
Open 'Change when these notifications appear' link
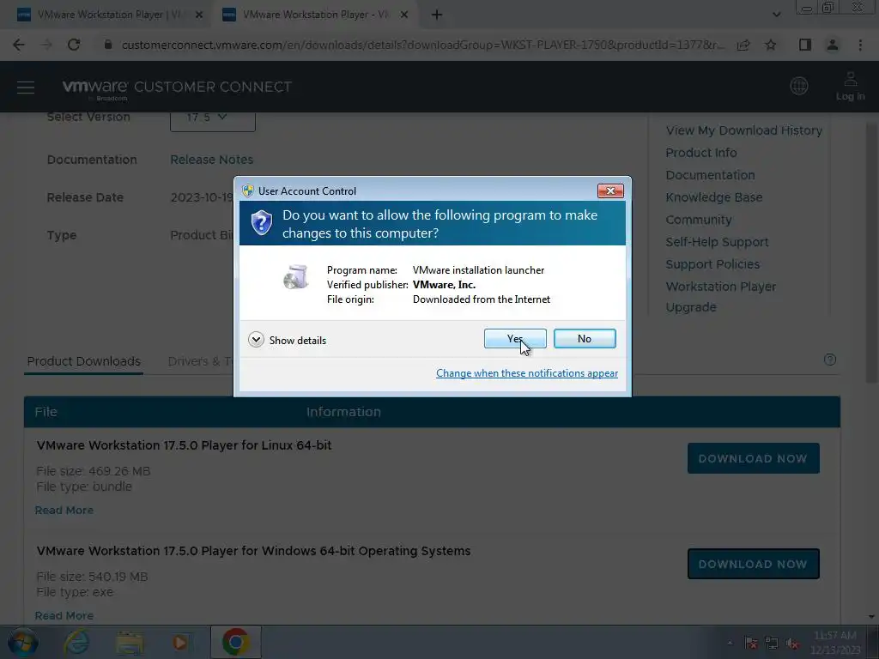[x=527, y=373]
